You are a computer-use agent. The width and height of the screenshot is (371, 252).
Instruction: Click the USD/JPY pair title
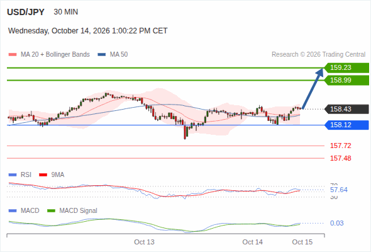(x=26, y=12)
